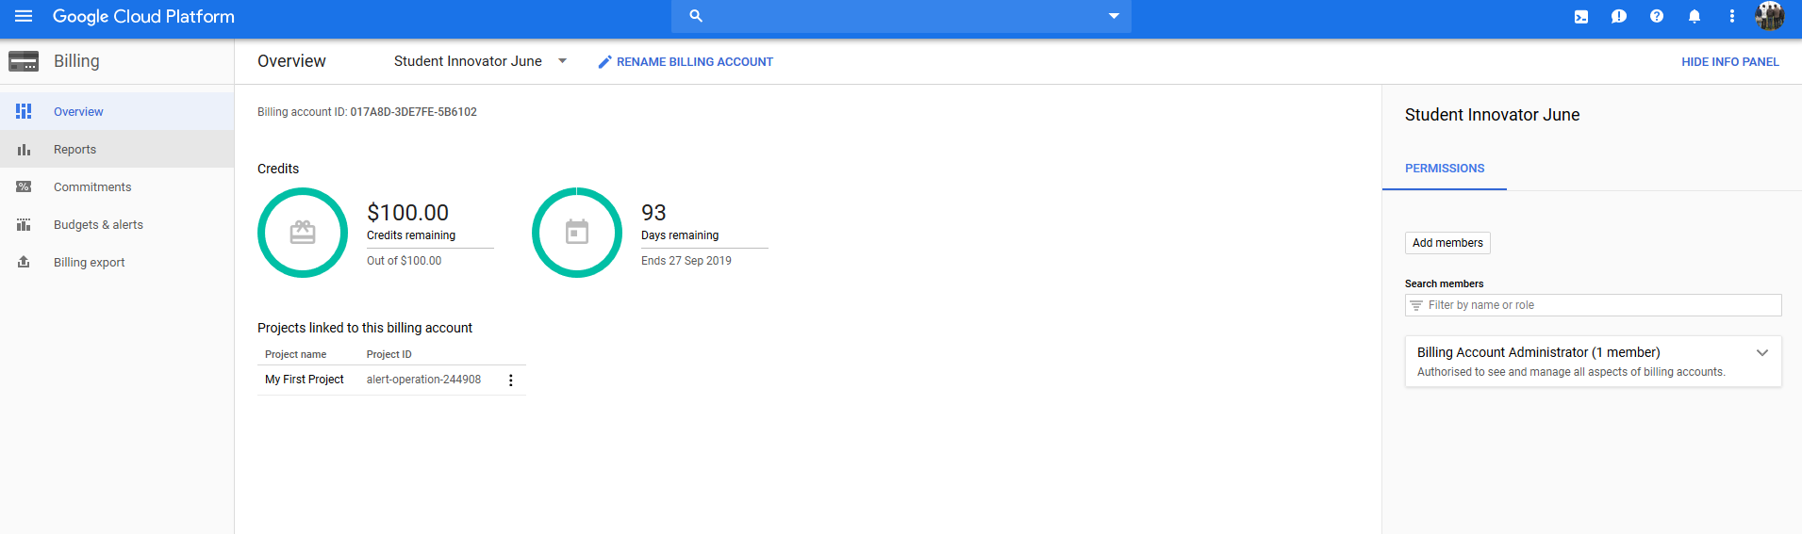
Task: Click HIDE INFO PANEL
Action: (x=1730, y=62)
